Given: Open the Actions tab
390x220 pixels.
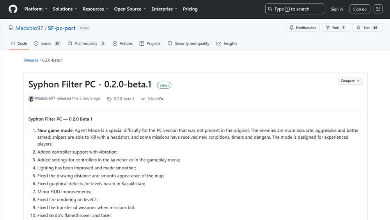Looking at the screenshot, I should pos(122,43).
